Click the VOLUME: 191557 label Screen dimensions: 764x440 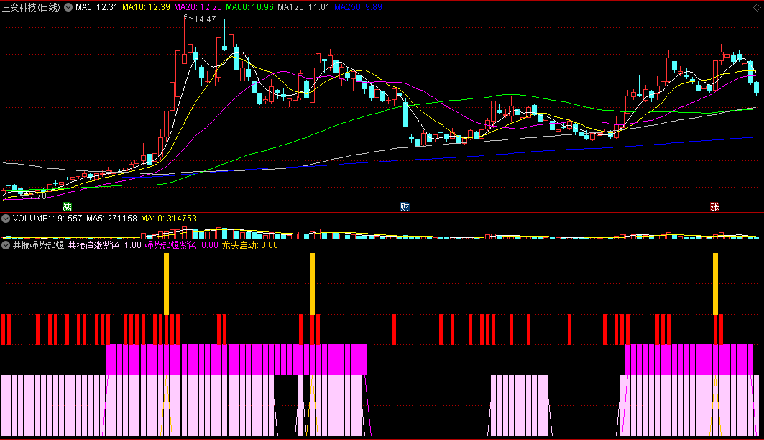click(47, 219)
